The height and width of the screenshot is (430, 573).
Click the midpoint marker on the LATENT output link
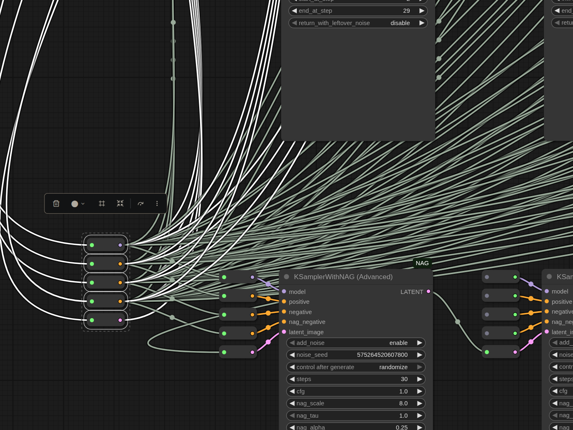(458, 322)
